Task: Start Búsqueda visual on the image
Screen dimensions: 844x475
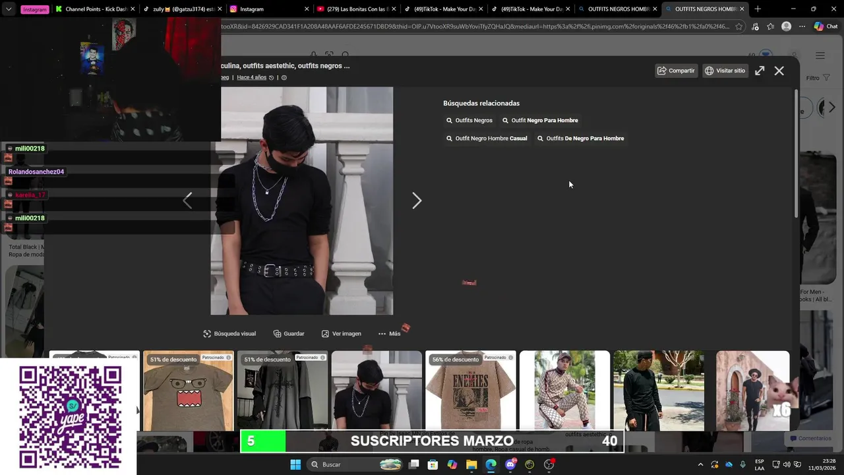Action: pyautogui.click(x=229, y=334)
